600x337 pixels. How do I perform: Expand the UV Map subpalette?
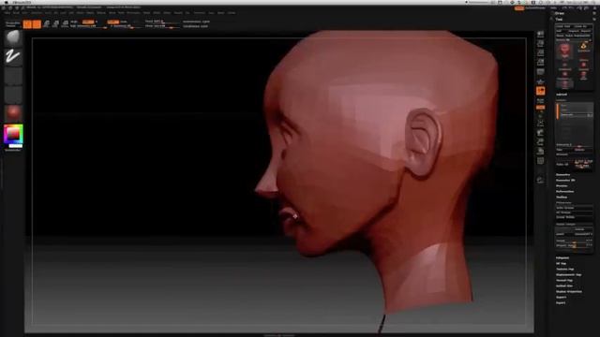[561, 264]
